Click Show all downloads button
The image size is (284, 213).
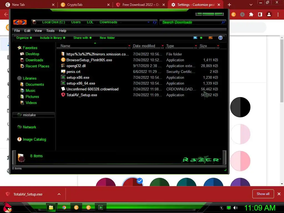263,194
